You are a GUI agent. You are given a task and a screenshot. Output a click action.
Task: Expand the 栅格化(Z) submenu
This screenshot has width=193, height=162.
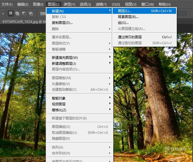pos(79,110)
